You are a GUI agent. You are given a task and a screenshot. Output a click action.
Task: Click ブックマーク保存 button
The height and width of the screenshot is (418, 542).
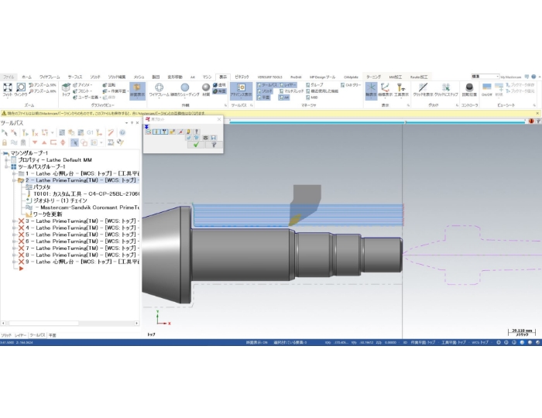(x=520, y=85)
